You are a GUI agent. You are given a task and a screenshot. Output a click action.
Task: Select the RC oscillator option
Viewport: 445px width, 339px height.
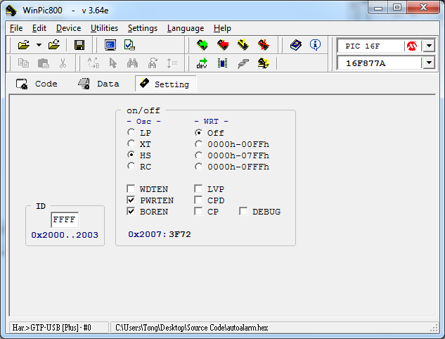point(131,167)
